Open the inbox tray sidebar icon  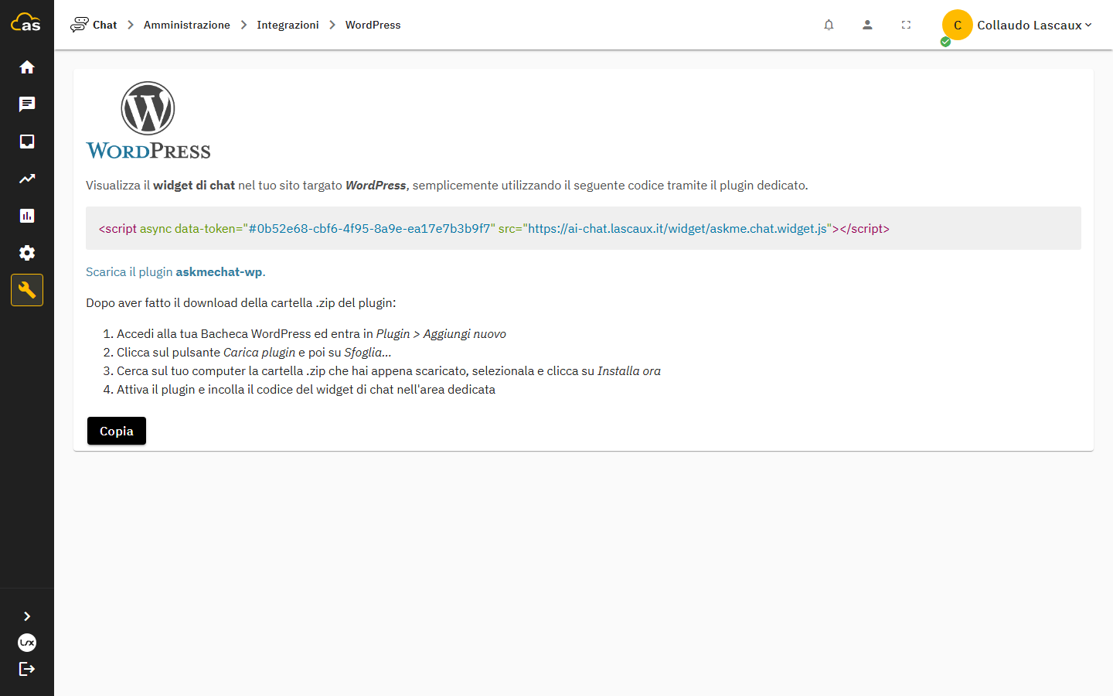27,142
